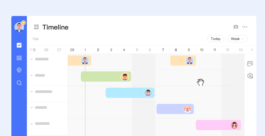Open the search icon in sidebar

19,83
